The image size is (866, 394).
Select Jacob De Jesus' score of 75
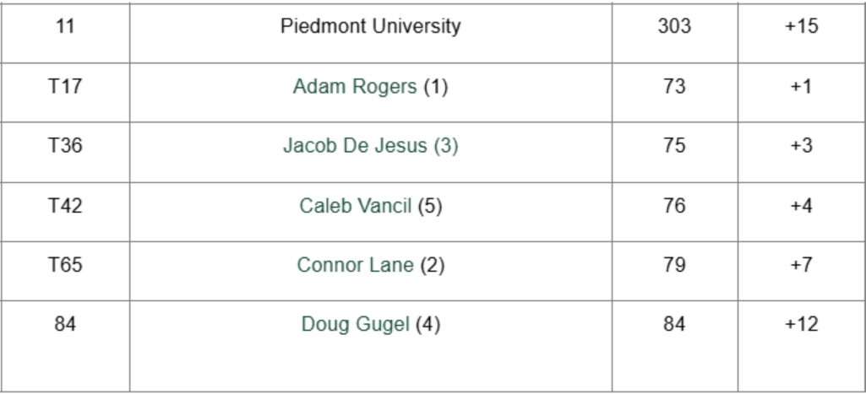click(674, 146)
